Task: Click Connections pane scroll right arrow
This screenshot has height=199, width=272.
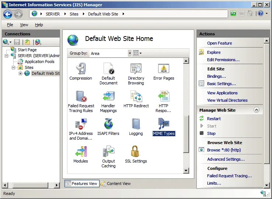Action: coord(56,185)
